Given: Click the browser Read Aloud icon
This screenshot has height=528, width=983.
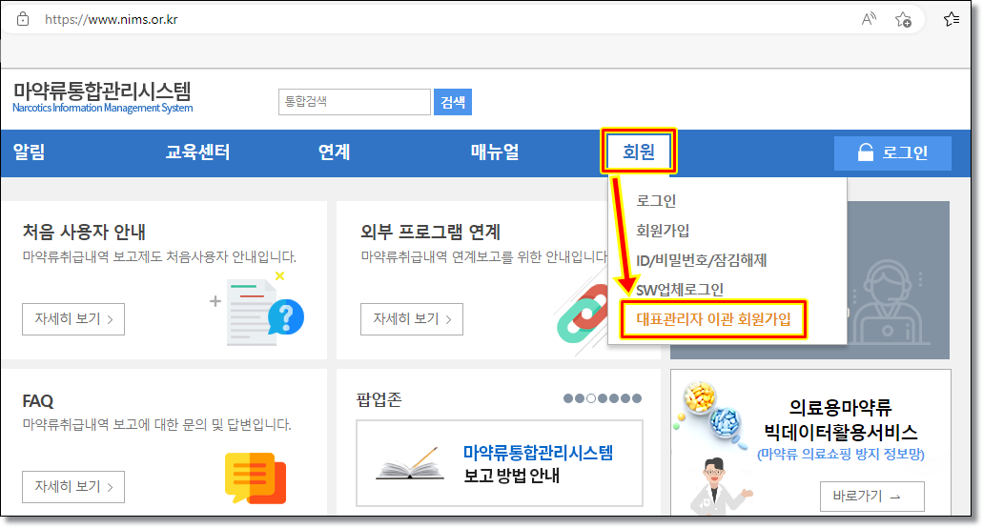Looking at the screenshot, I should click(x=869, y=19).
